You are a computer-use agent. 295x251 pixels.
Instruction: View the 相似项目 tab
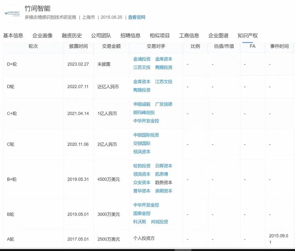(159, 36)
